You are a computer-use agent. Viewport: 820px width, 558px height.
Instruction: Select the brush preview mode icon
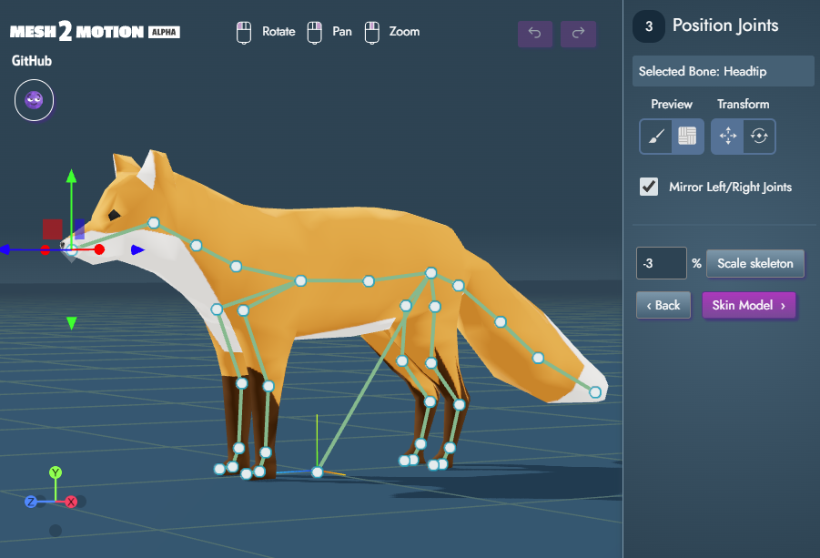pos(656,137)
